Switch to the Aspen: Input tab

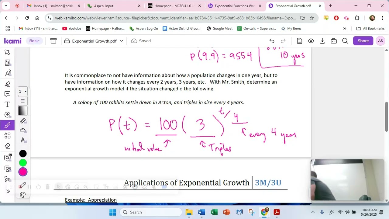(x=113, y=6)
